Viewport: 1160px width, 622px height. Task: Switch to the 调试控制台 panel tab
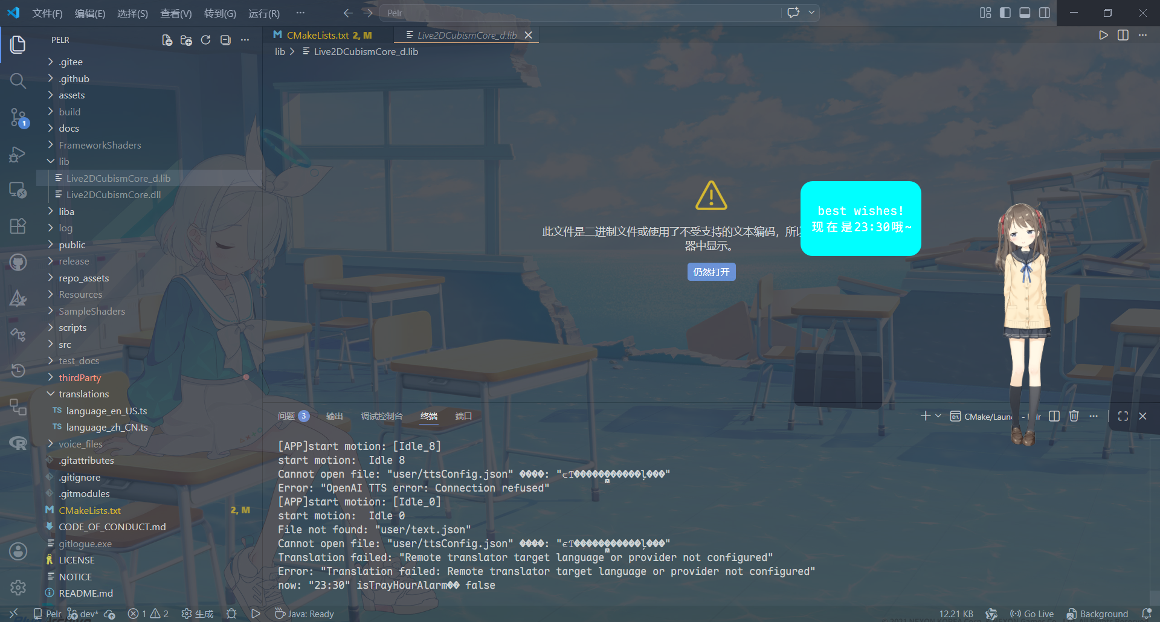[x=382, y=416]
